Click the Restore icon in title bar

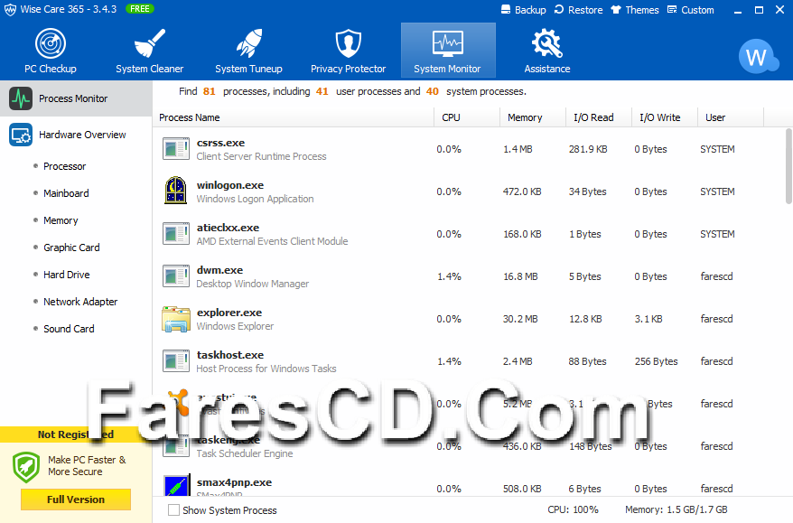click(x=559, y=10)
